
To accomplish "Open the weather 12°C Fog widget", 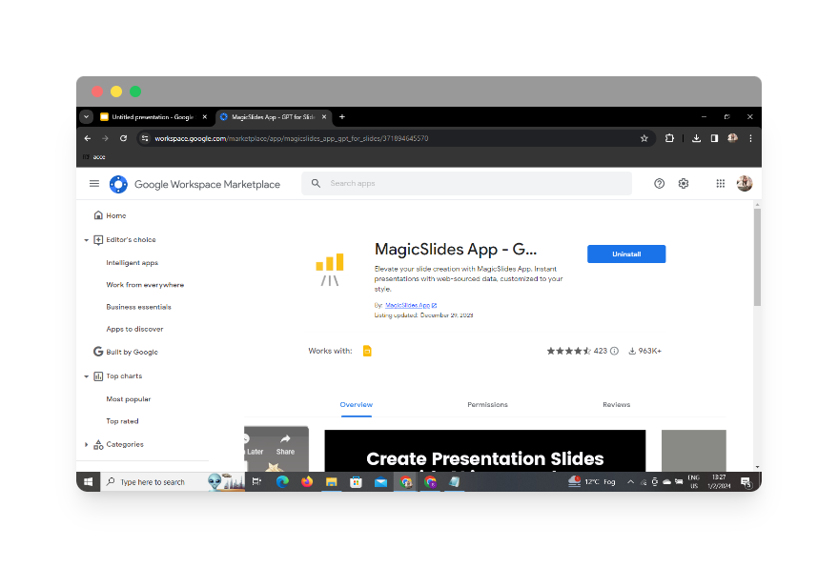I will tap(592, 482).
